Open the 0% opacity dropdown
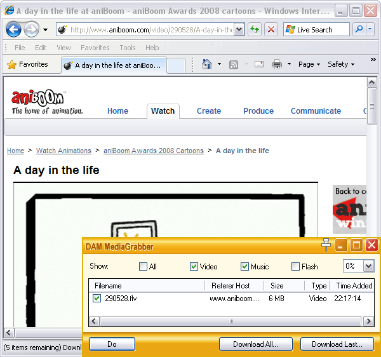The width and height of the screenshot is (381, 357). coord(368,266)
